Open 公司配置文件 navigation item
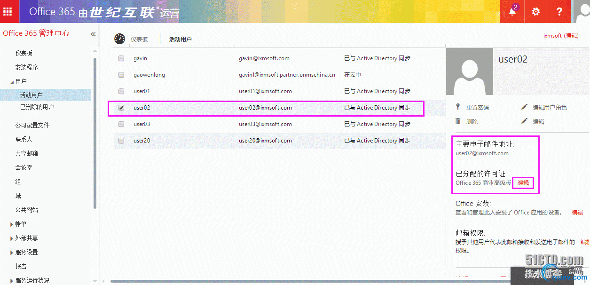Viewport: 590px width, 285px height. tap(32, 125)
